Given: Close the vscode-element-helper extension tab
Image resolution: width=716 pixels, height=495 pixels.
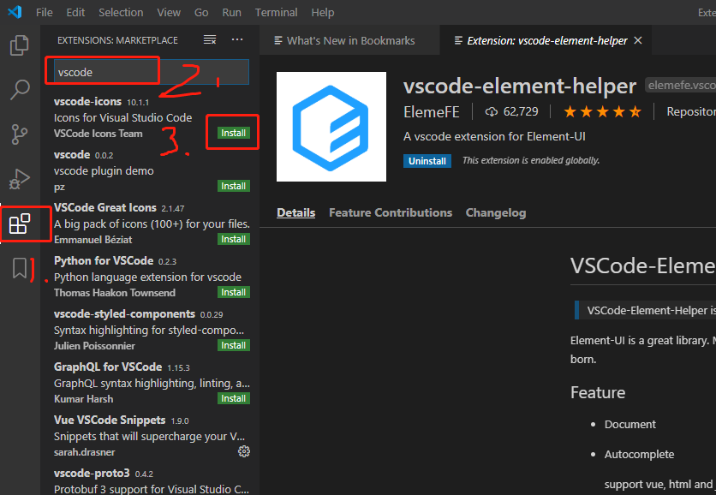Looking at the screenshot, I should coord(638,40).
